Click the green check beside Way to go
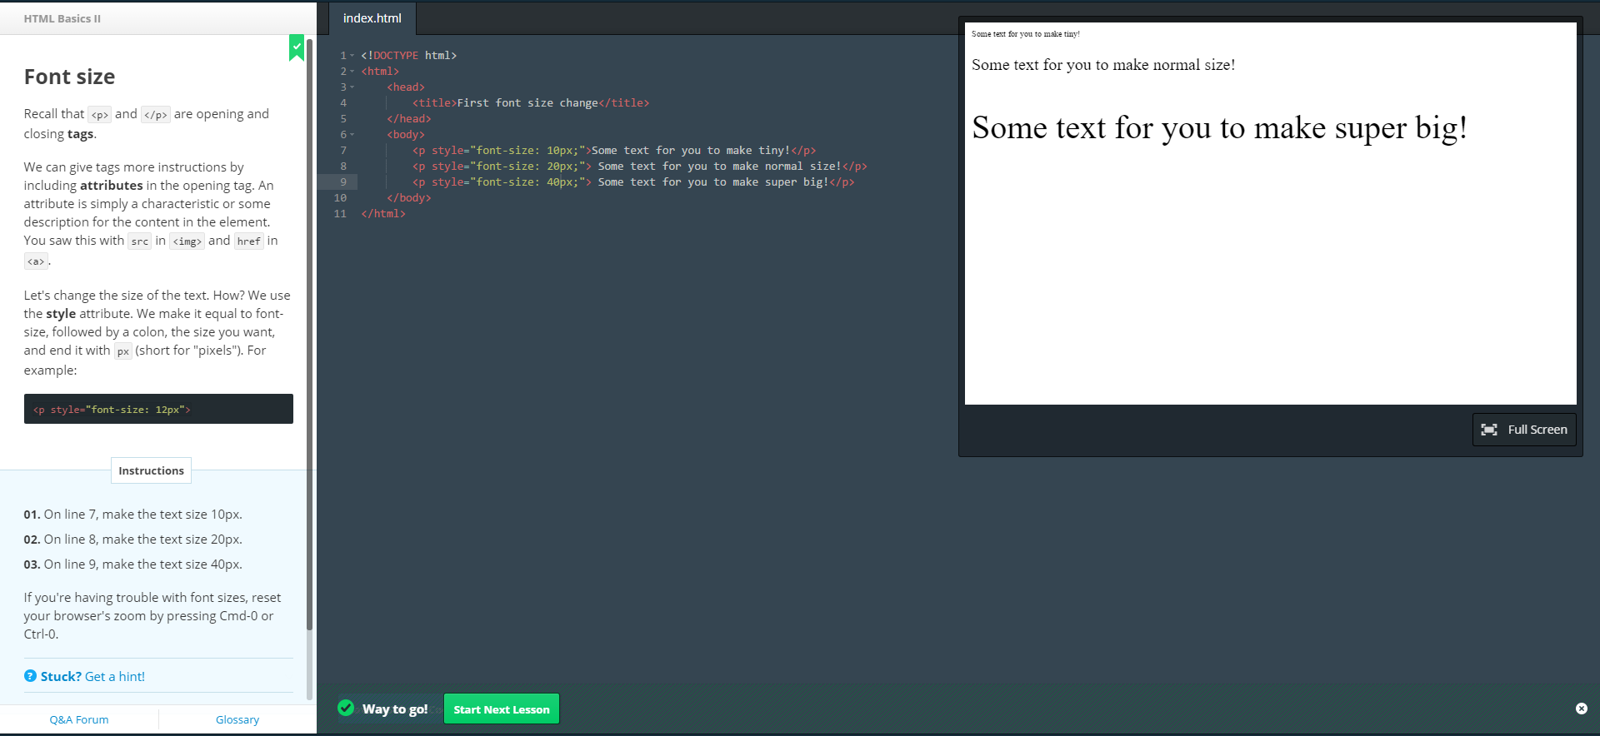This screenshot has height=736, width=1600. click(x=346, y=708)
